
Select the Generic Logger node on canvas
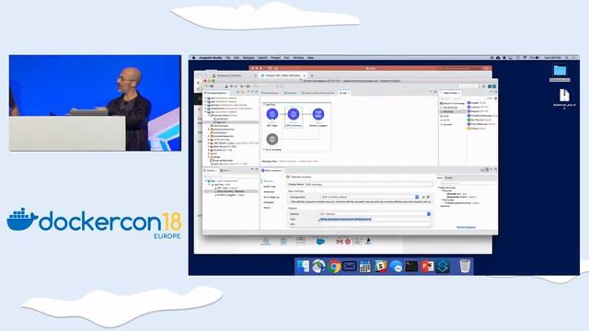tap(318, 114)
